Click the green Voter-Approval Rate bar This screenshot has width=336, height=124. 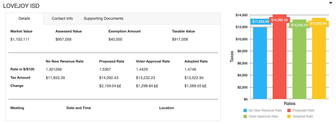pos(299,65)
